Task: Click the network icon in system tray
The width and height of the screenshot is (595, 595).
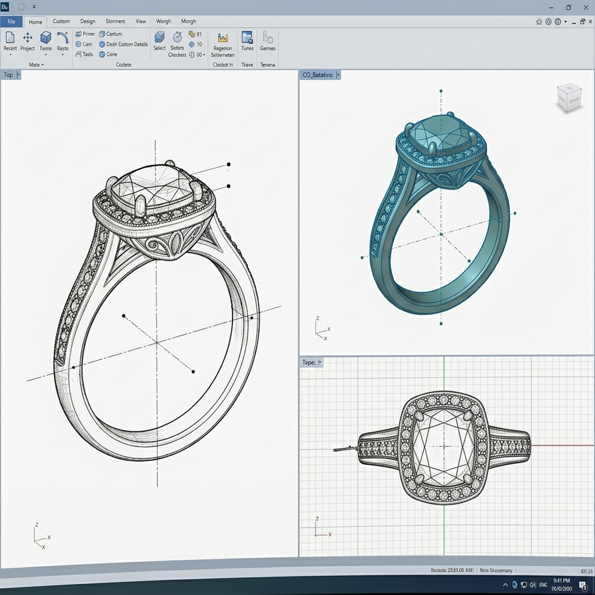Action: (524, 585)
